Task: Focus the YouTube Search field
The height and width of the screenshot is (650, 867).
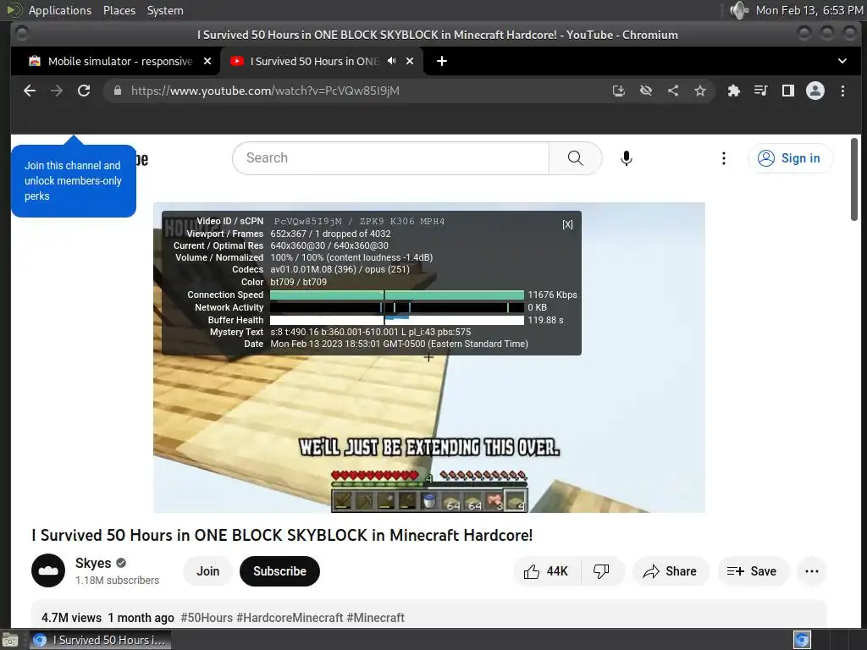Action: (x=390, y=158)
